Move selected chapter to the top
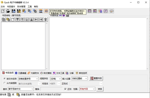Viewport: 150px width, 98px height. [x=17, y=19]
